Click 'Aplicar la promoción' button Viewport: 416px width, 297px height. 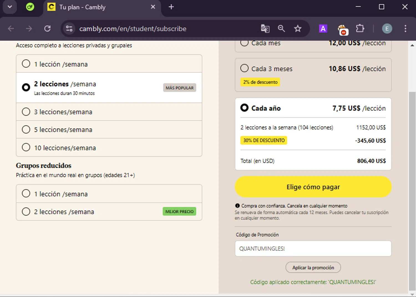point(313,268)
